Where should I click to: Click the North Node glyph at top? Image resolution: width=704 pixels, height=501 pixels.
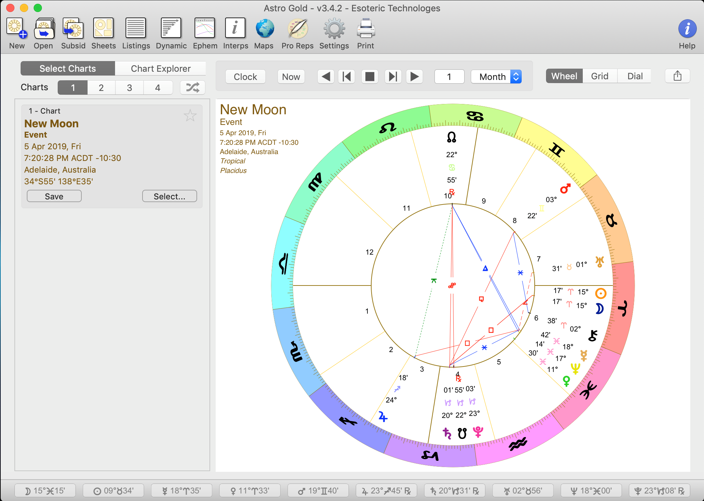point(452,137)
